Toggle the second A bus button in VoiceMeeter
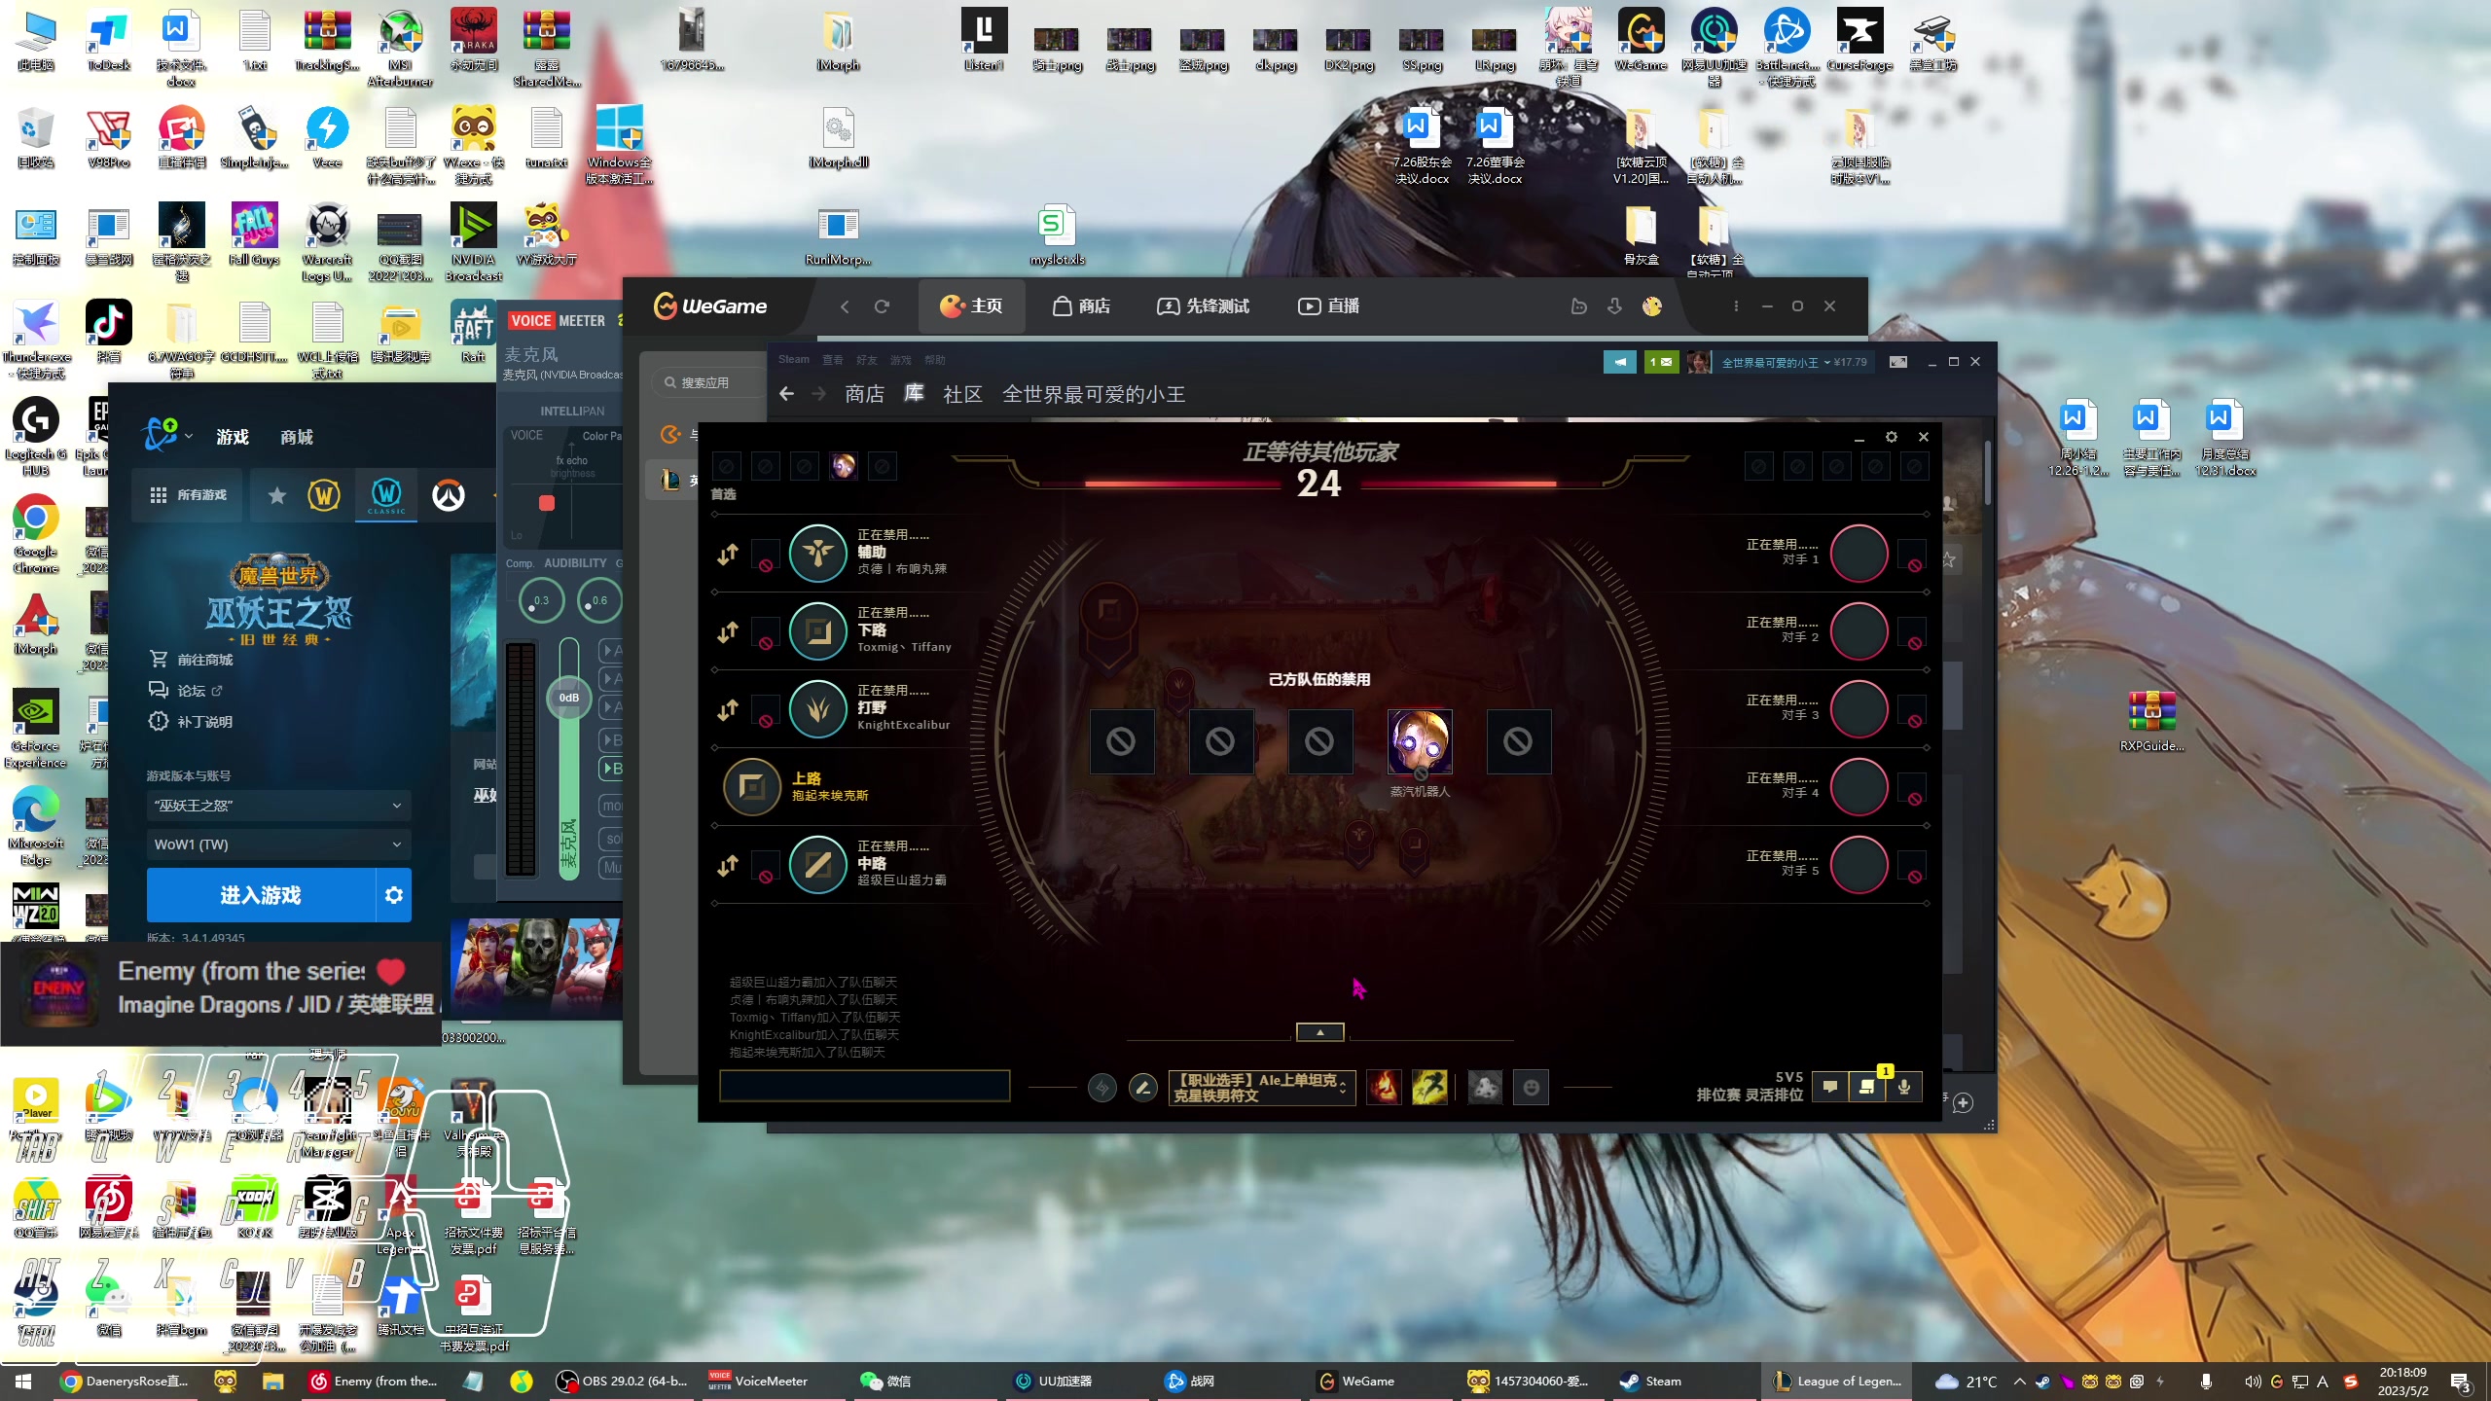 (x=612, y=678)
